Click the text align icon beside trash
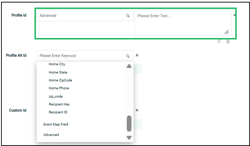The image size is (250, 146). click(x=219, y=42)
